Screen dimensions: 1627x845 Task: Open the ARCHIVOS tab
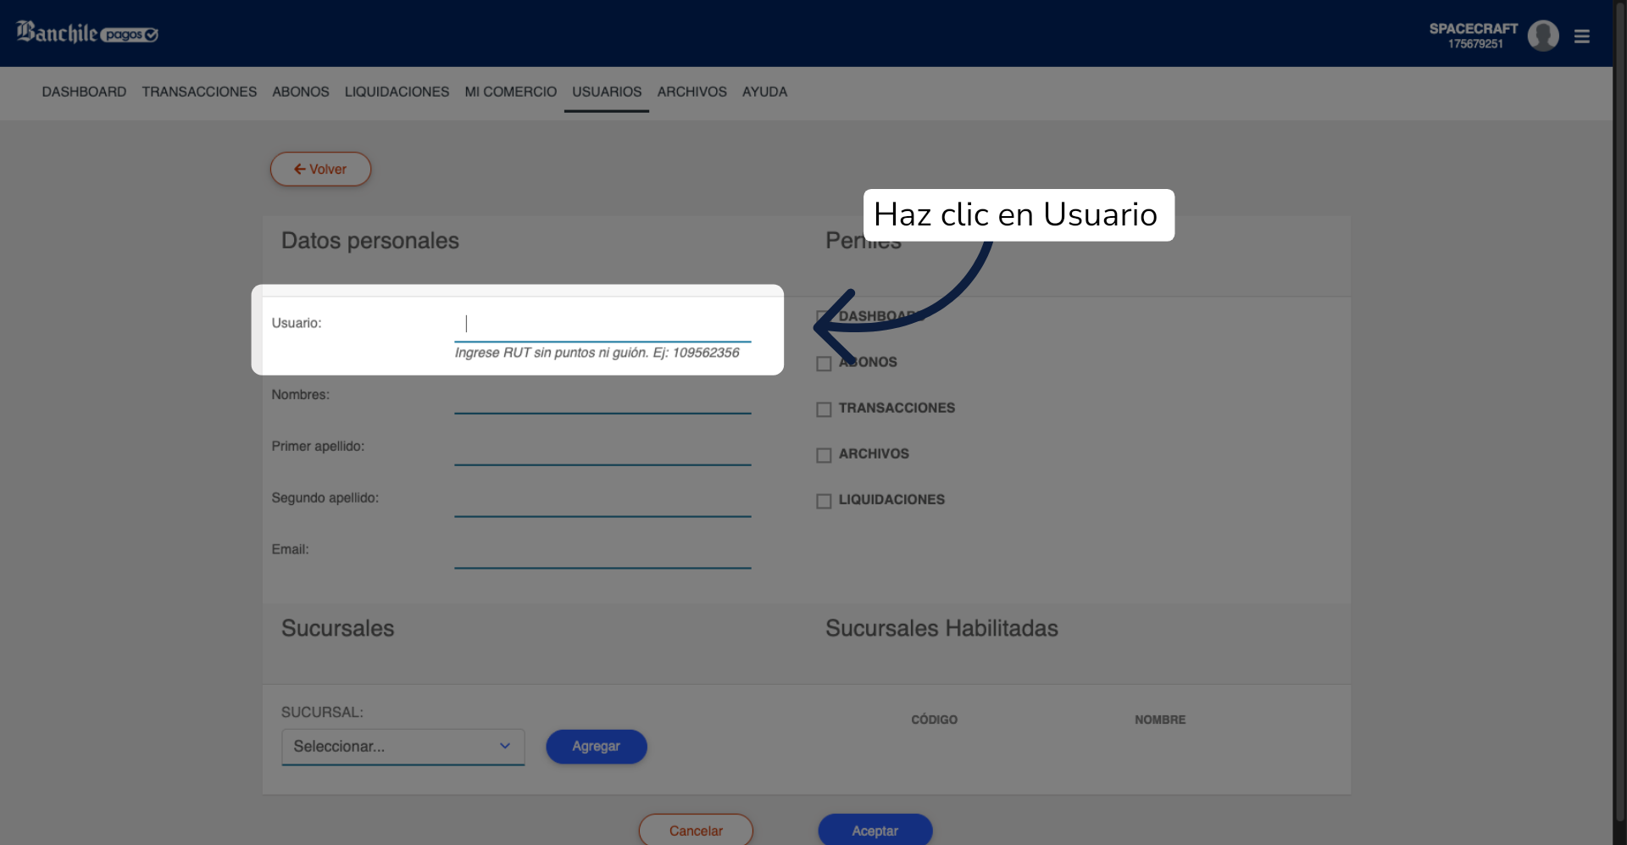pos(692,92)
